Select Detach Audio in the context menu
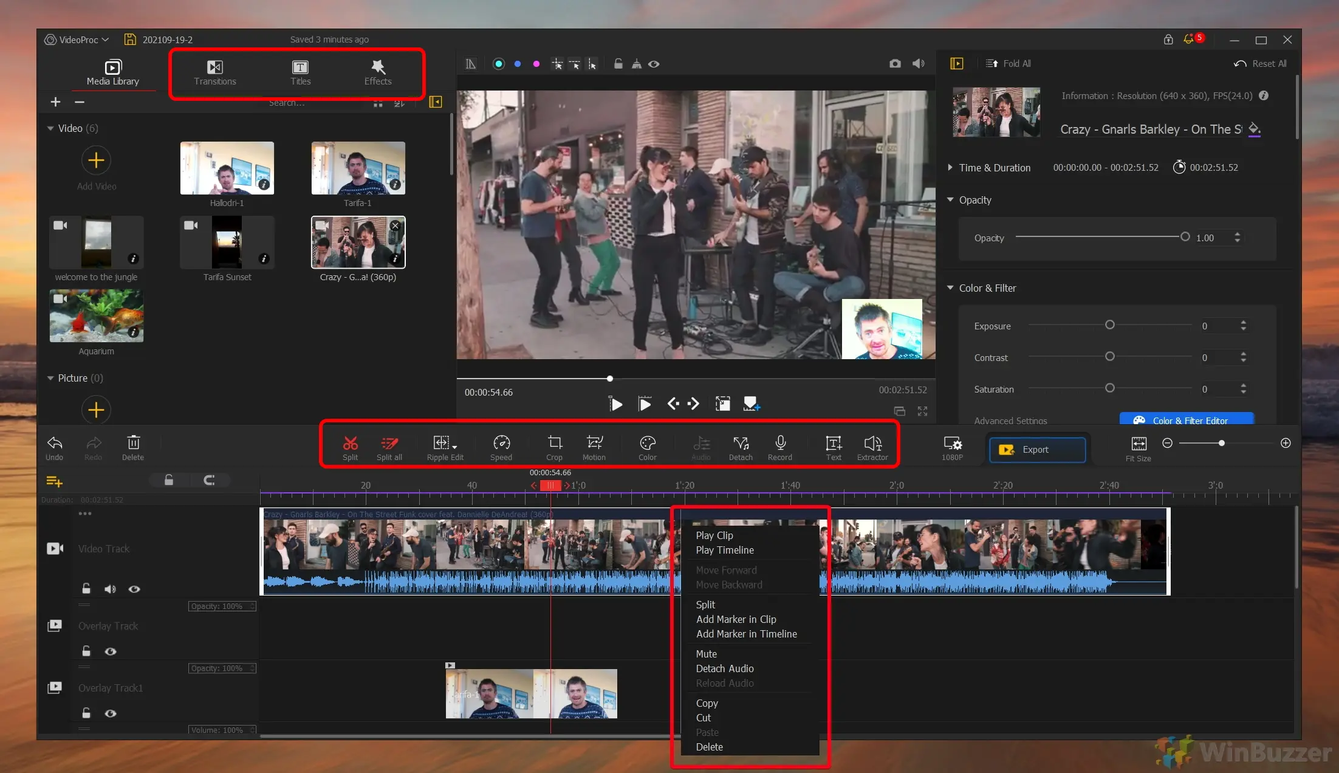The image size is (1339, 773). (x=724, y=668)
